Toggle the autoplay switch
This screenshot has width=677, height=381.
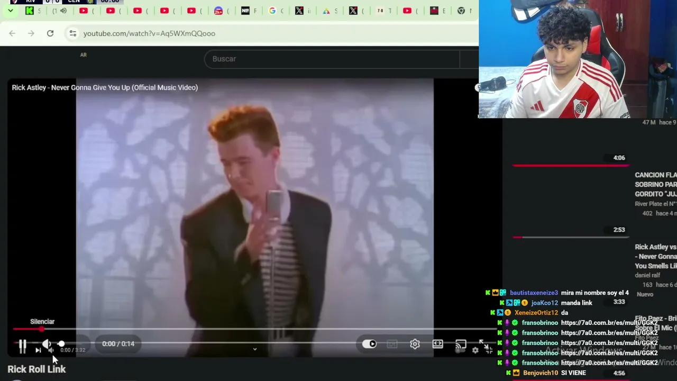point(369,344)
